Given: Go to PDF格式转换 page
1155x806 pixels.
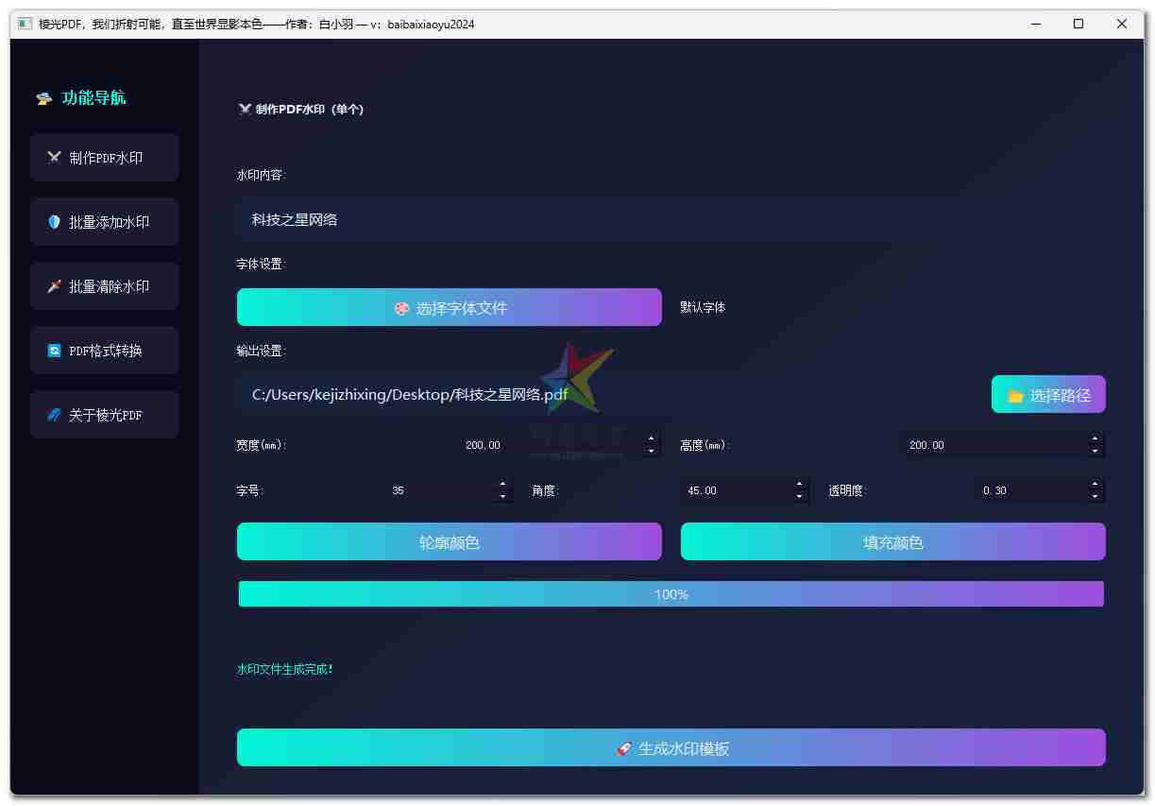Looking at the screenshot, I should (x=104, y=351).
